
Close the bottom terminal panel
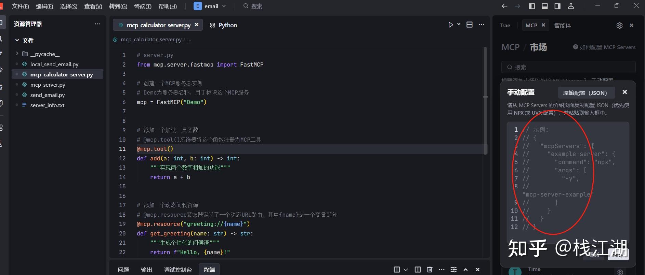pos(477,270)
